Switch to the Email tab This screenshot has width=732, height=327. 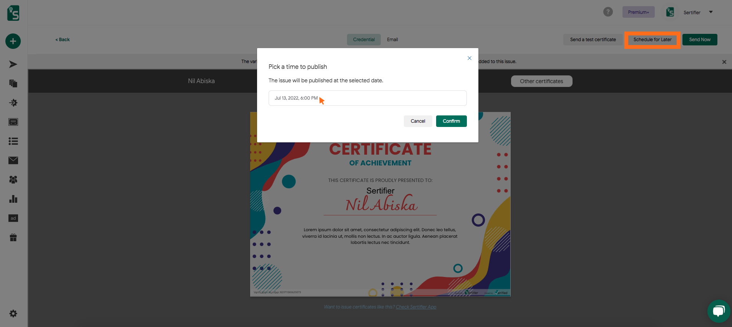392,40
